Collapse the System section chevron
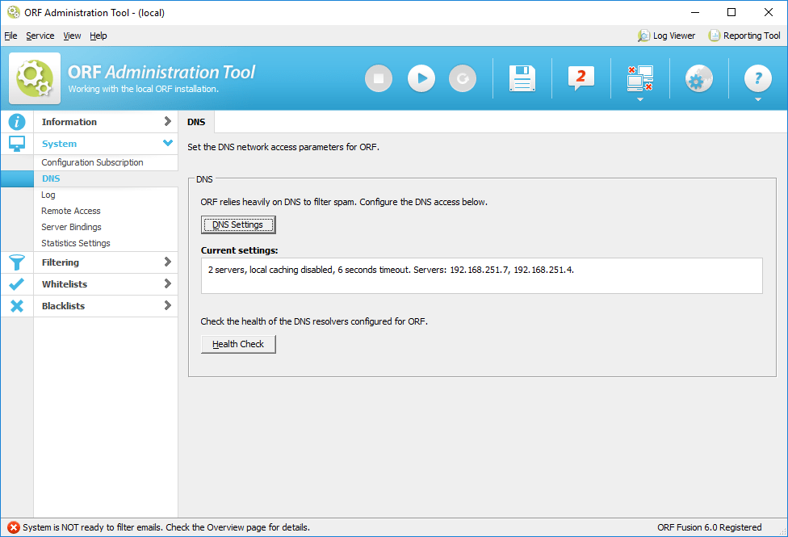Image resolution: width=788 pixels, height=537 pixels. [x=168, y=143]
